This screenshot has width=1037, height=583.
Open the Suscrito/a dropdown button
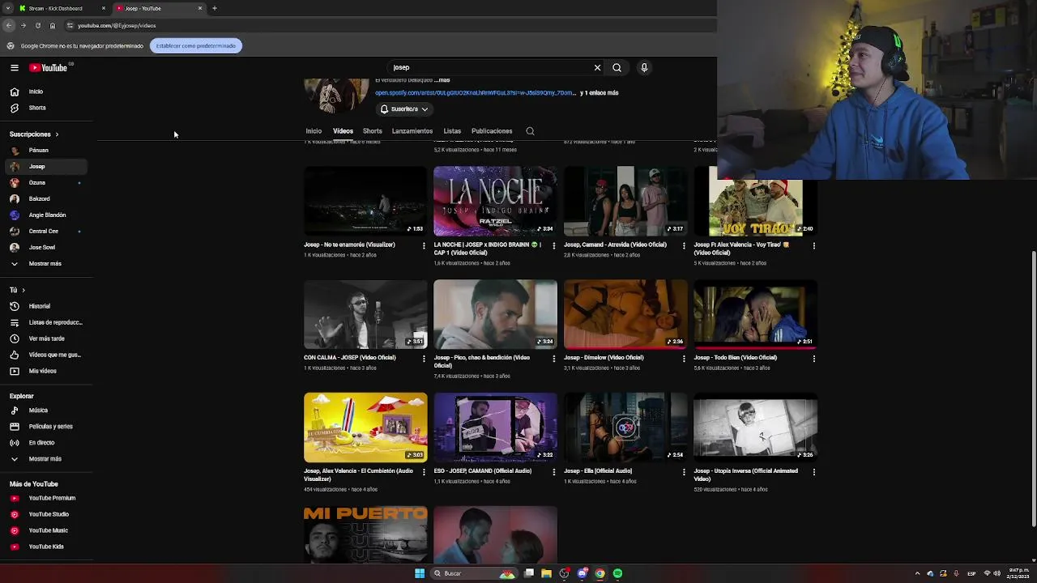[403, 109]
